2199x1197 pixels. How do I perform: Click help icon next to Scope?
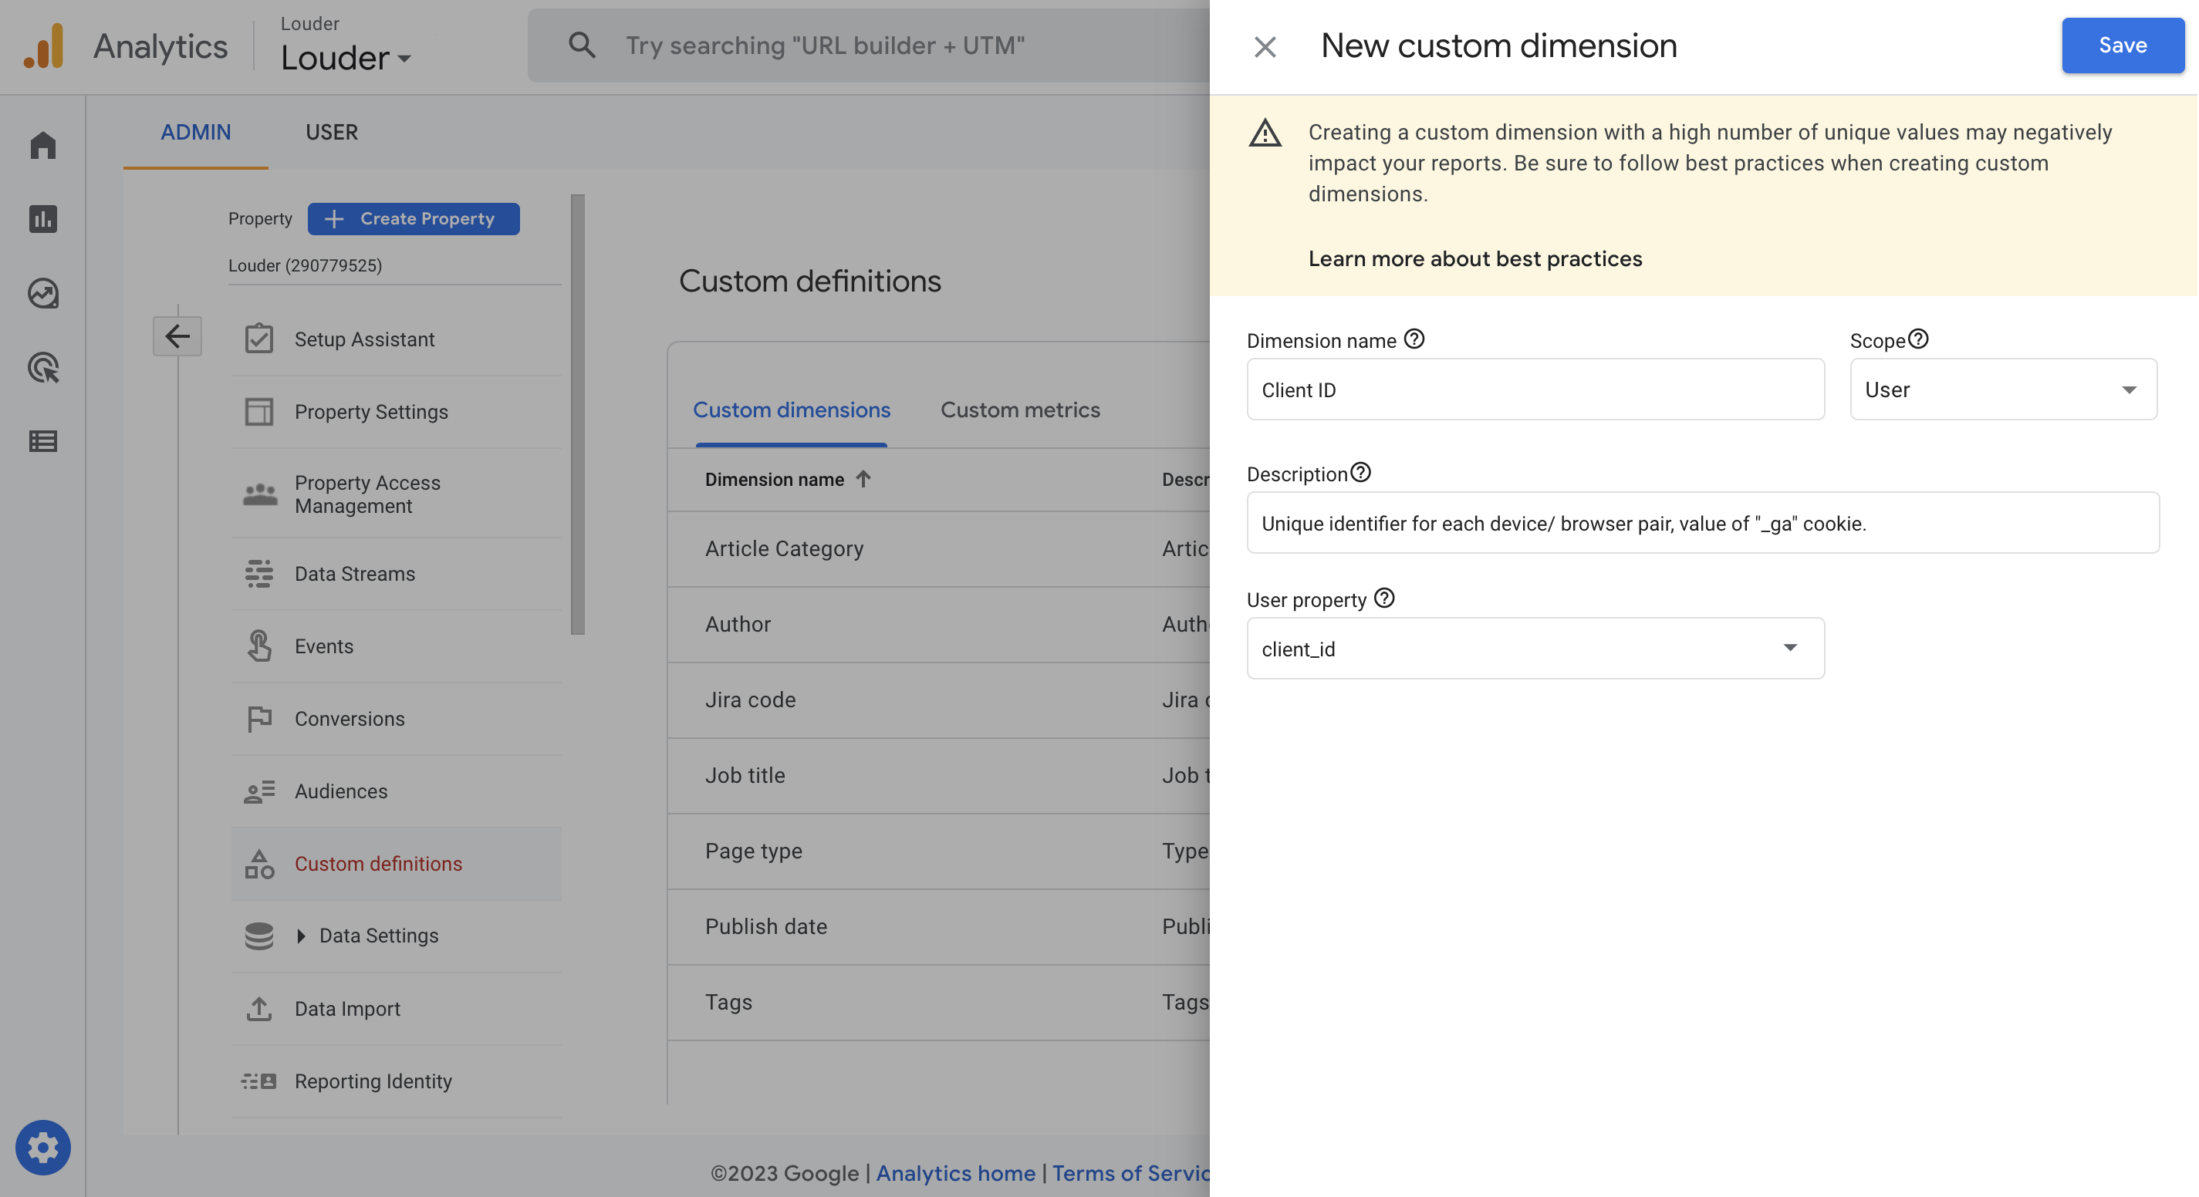1918,339
